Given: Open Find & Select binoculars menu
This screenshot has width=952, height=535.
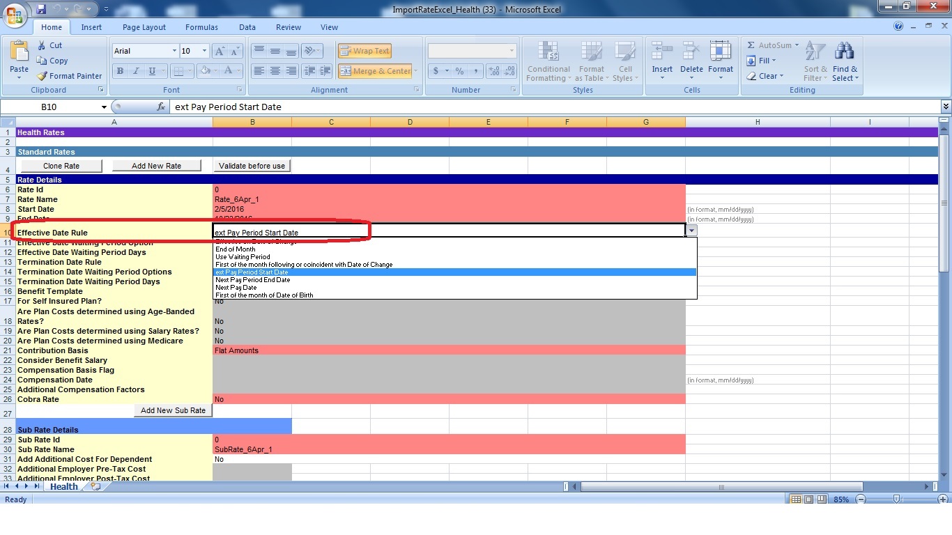Looking at the screenshot, I should tap(845, 61).
